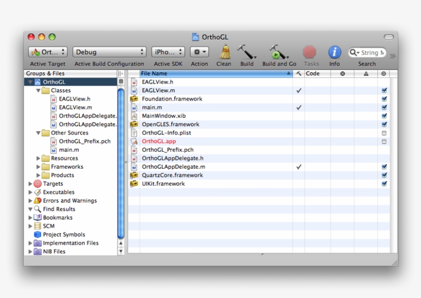This screenshot has height=298, width=421.
Task: Open the Active Build Configuration Debug dropdown
Action: (109, 52)
